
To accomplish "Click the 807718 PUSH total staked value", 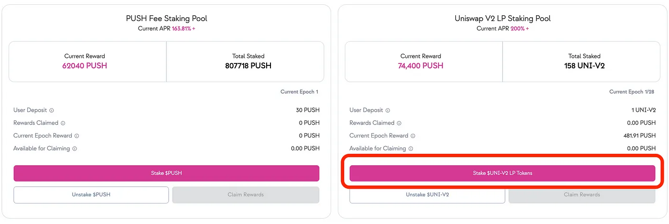I will tap(248, 66).
